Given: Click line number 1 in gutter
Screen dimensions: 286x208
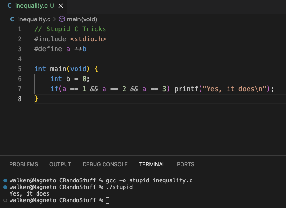Looking at the screenshot, I should [19, 29].
